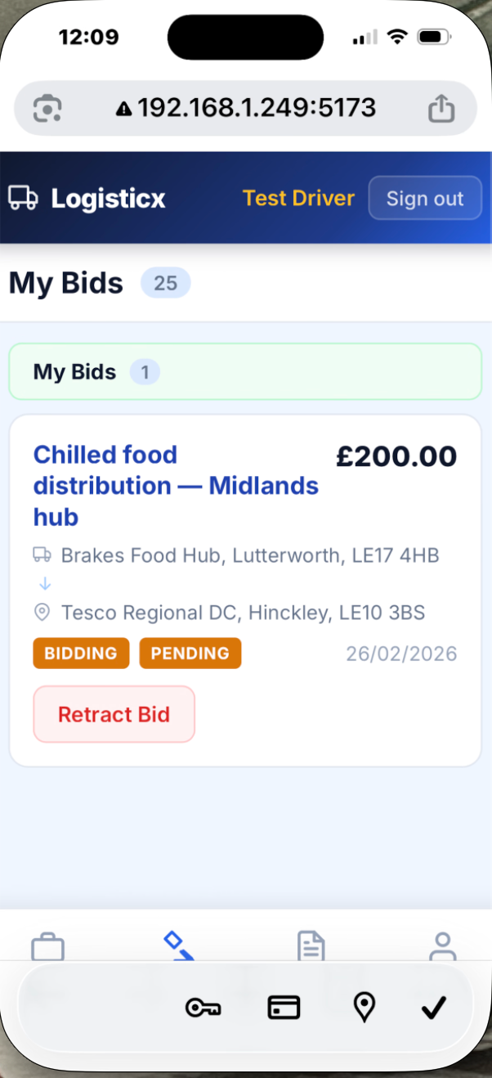Open the briefcase jobs tab
The width and height of the screenshot is (492, 1078).
point(47,947)
